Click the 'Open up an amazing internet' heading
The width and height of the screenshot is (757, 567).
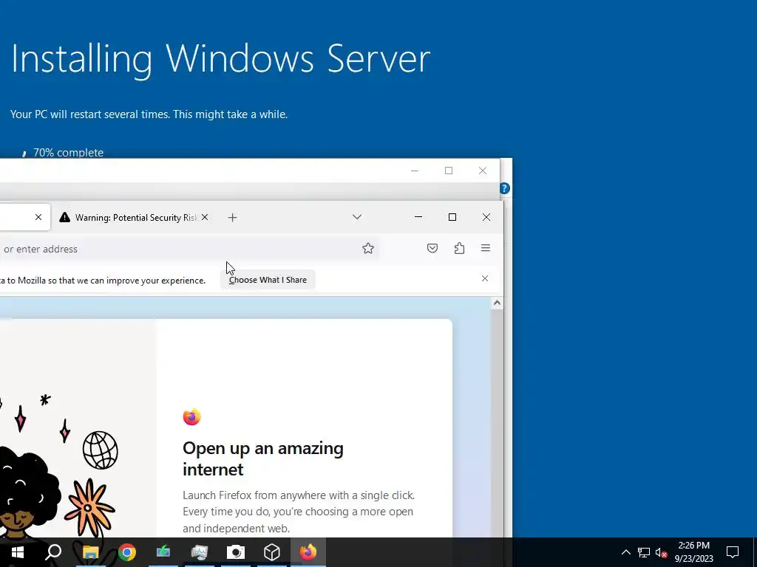263,458
